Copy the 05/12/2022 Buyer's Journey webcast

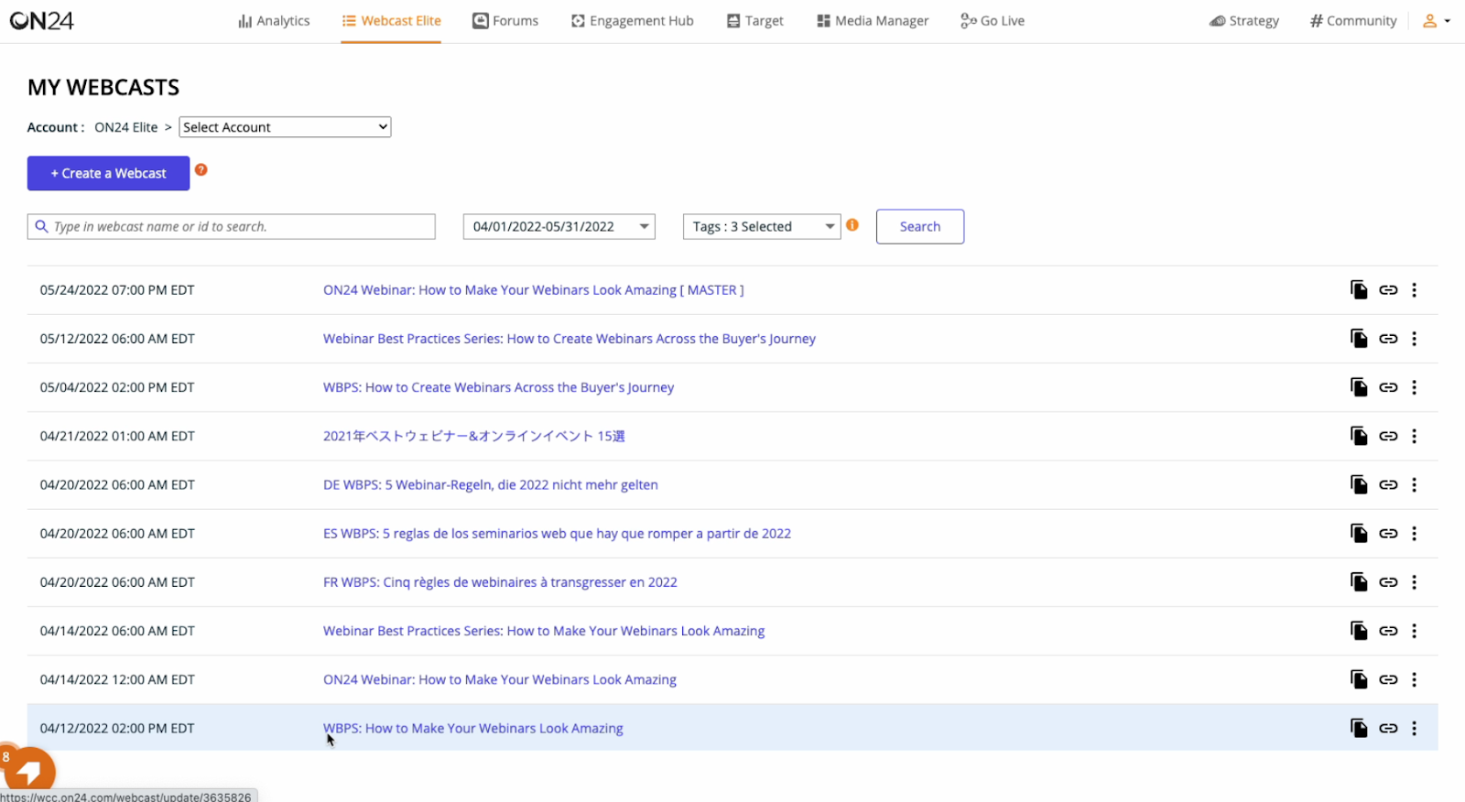[x=1359, y=339]
